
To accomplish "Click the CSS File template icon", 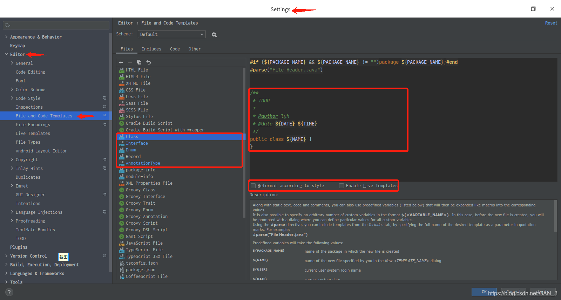I will coord(122,90).
